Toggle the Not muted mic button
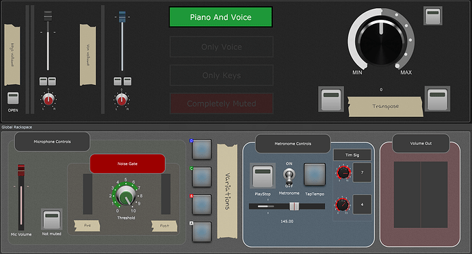The height and width of the screenshot is (254, 472). (51, 219)
